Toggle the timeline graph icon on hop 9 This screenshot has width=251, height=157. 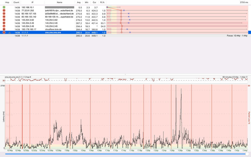tap(10, 32)
